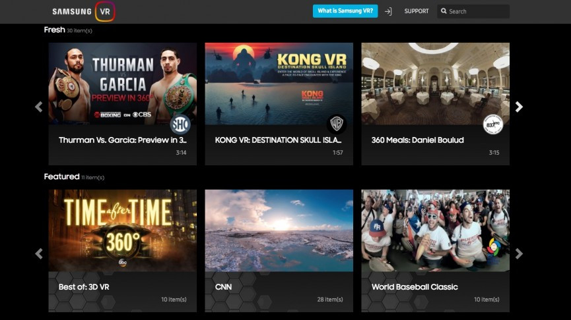
Task: Open the 'CNN' collection title
Action: [223, 287]
